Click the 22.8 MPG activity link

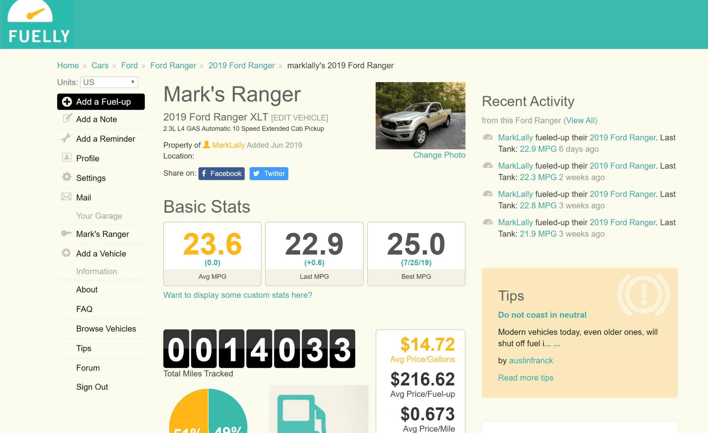point(538,206)
